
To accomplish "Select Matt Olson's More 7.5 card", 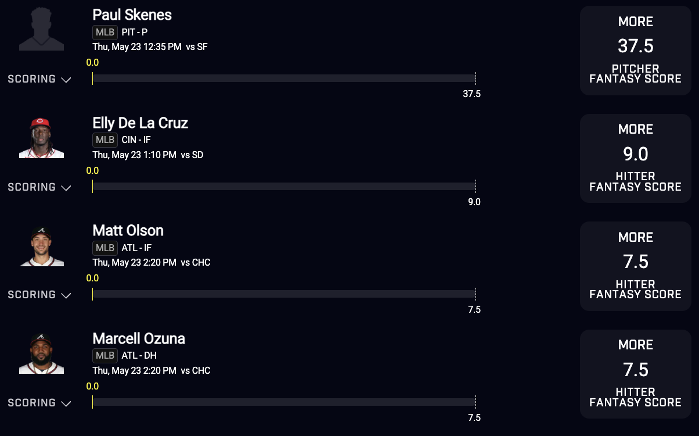I will [635, 266].
